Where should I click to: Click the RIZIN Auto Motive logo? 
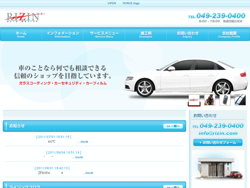tap(25, 18)
